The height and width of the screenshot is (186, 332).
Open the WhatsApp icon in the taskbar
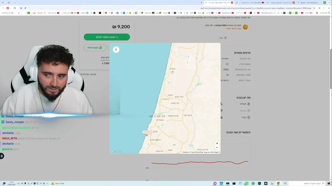pyautogui.click(x=247, y=183)
